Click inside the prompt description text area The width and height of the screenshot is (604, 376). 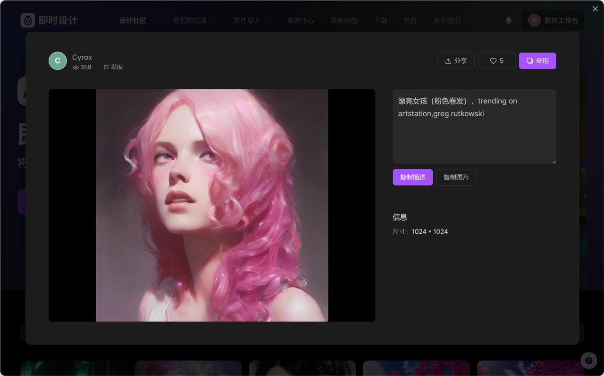(x=474, y=127)
